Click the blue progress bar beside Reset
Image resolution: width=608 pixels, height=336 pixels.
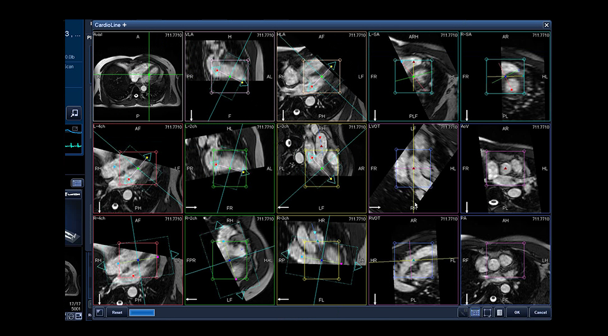point(142,312)
